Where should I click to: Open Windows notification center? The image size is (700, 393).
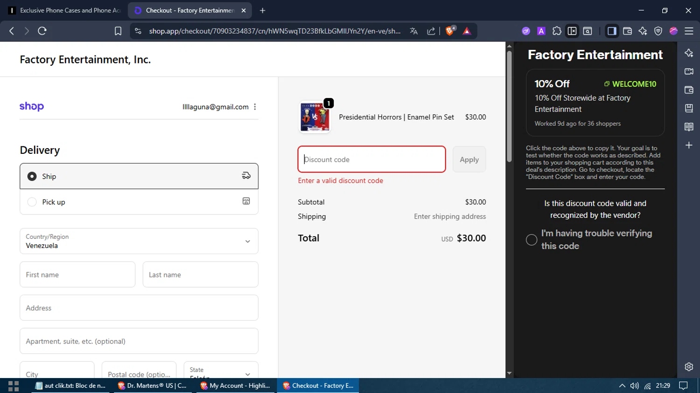pos(683,386)
